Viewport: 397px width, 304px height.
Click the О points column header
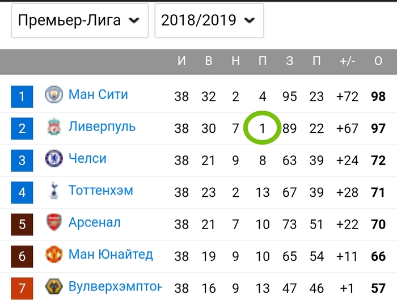378,61
